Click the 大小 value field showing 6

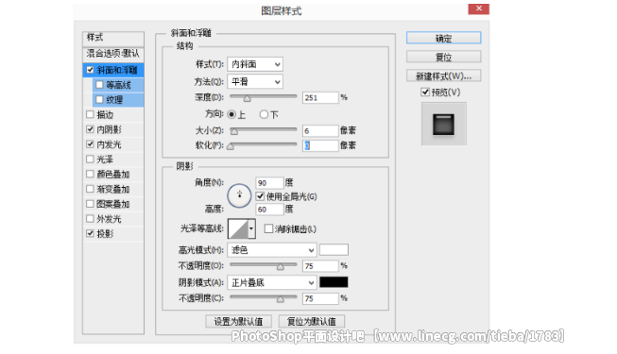point(320,130)
